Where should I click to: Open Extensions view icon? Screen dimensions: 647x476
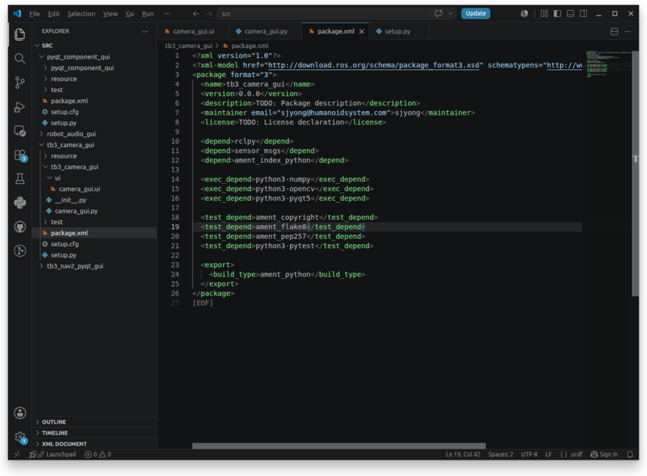(20, 155)
